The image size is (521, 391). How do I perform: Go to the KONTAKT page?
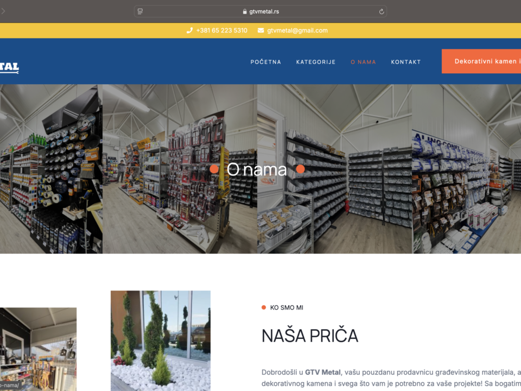[405, 62]
